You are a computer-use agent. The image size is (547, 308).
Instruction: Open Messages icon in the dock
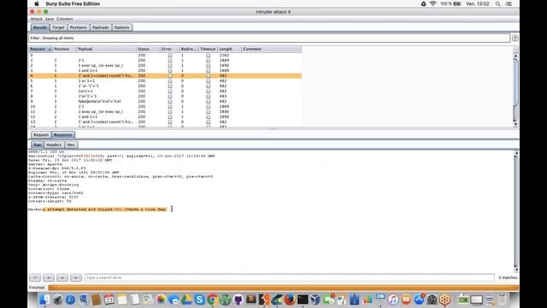174,299
